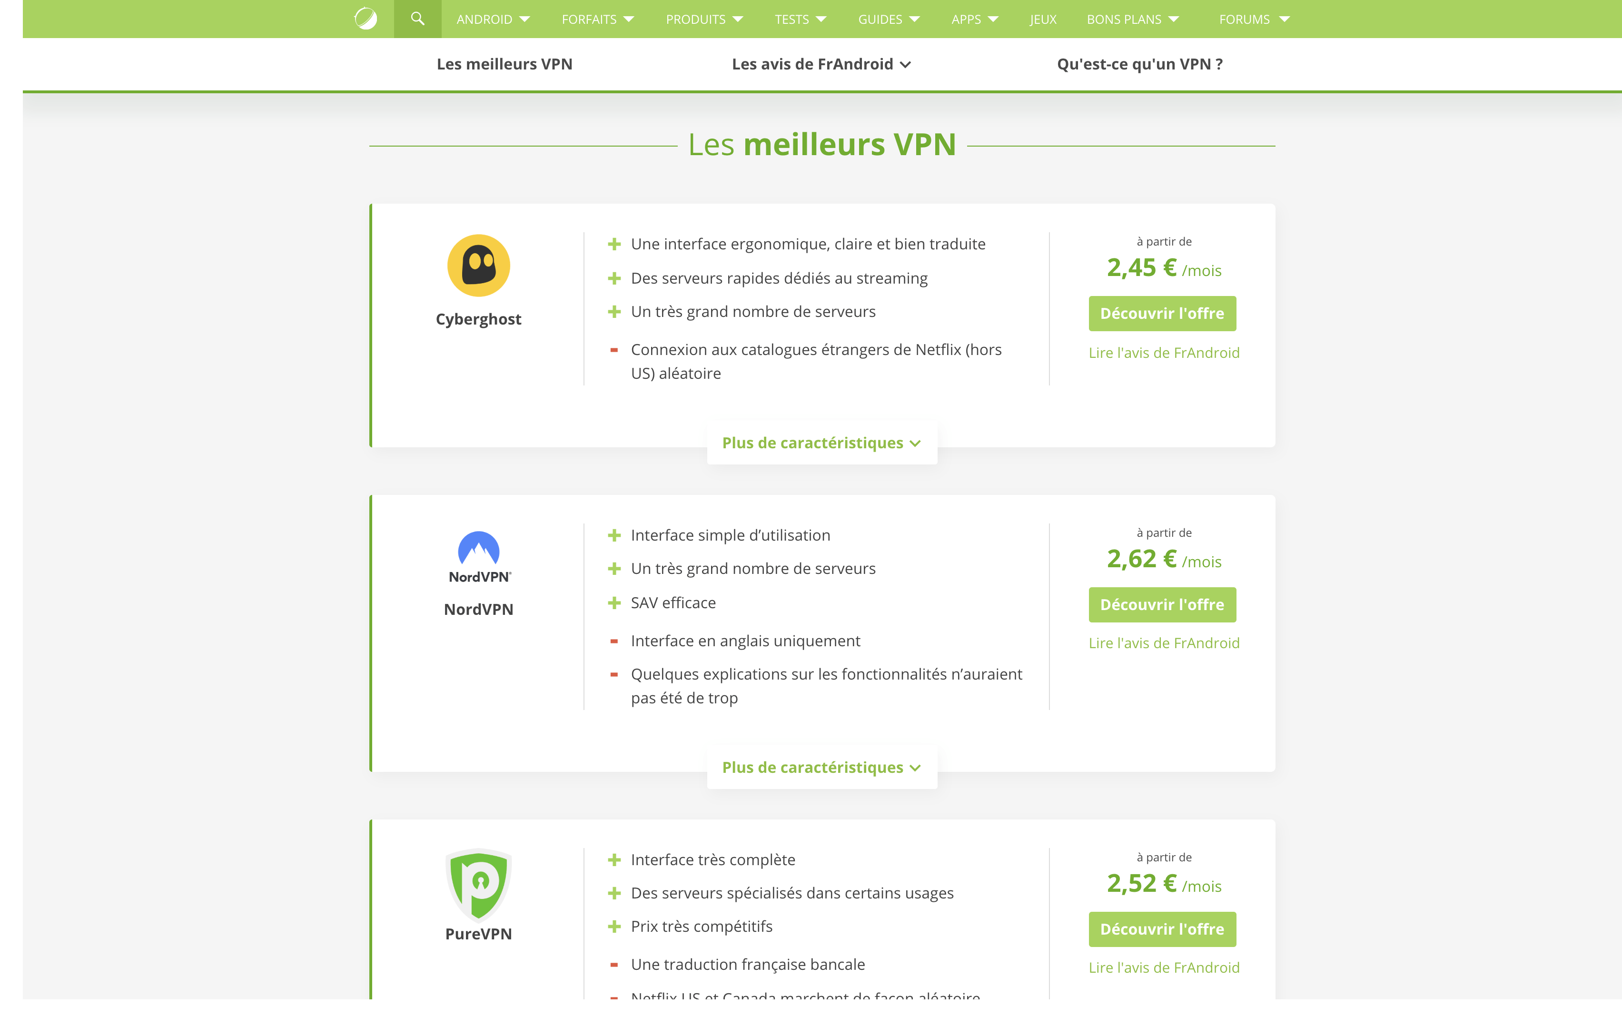Open the ANDROID dropdown menu
Screen dimensions: 1622x1026
point(493,20)
